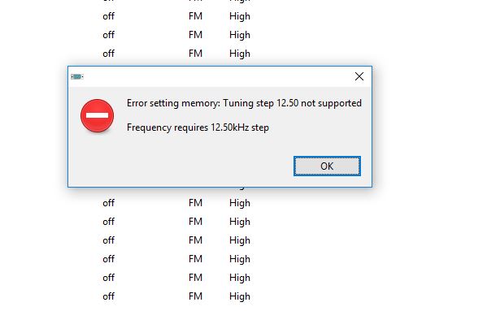
Task: Select 'High' cell in row just above dialog
Action: coord(240,54)
